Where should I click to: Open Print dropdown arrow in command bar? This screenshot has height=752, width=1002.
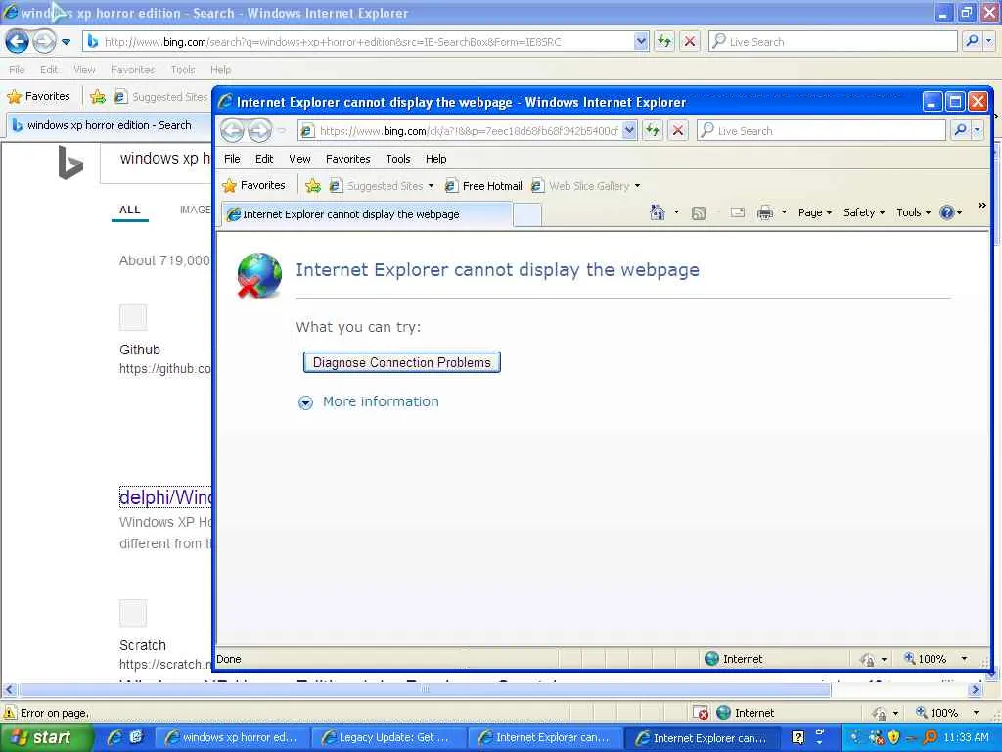click(x=784, y=212)
